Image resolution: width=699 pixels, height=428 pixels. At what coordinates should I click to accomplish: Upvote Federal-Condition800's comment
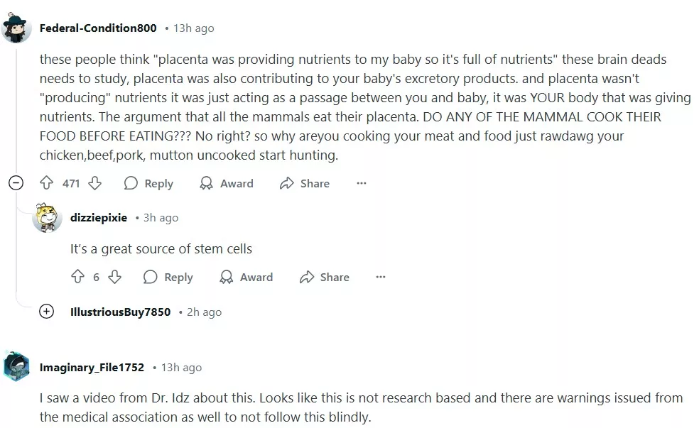(47, 183)
